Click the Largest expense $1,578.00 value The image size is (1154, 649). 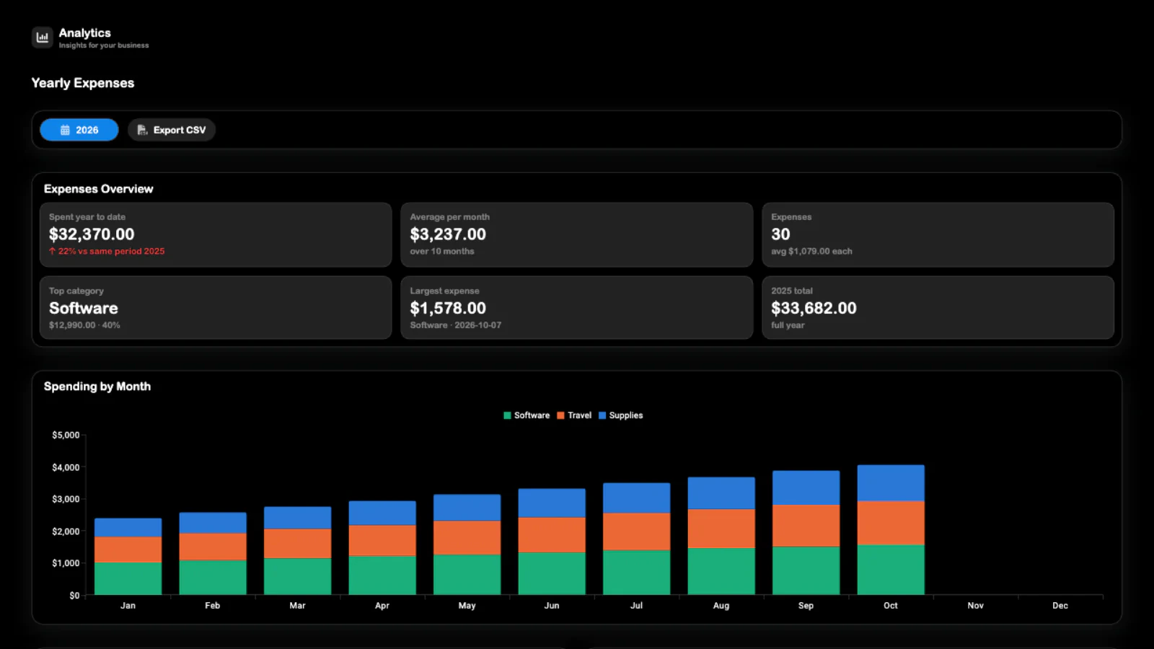coord(448,308)
